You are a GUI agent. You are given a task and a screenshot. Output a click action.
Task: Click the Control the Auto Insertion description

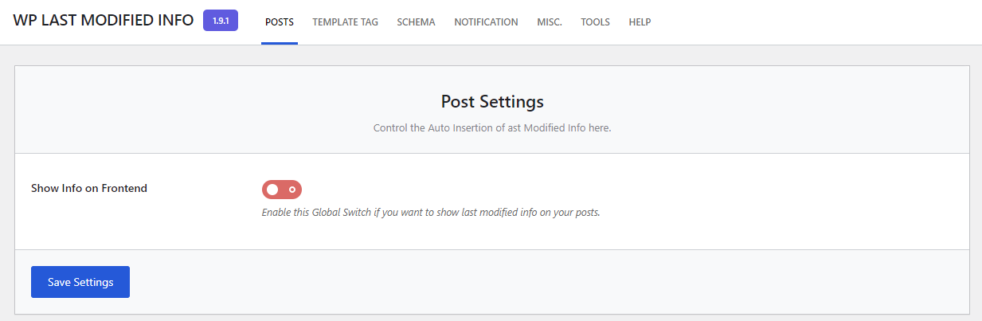point(492,127)
